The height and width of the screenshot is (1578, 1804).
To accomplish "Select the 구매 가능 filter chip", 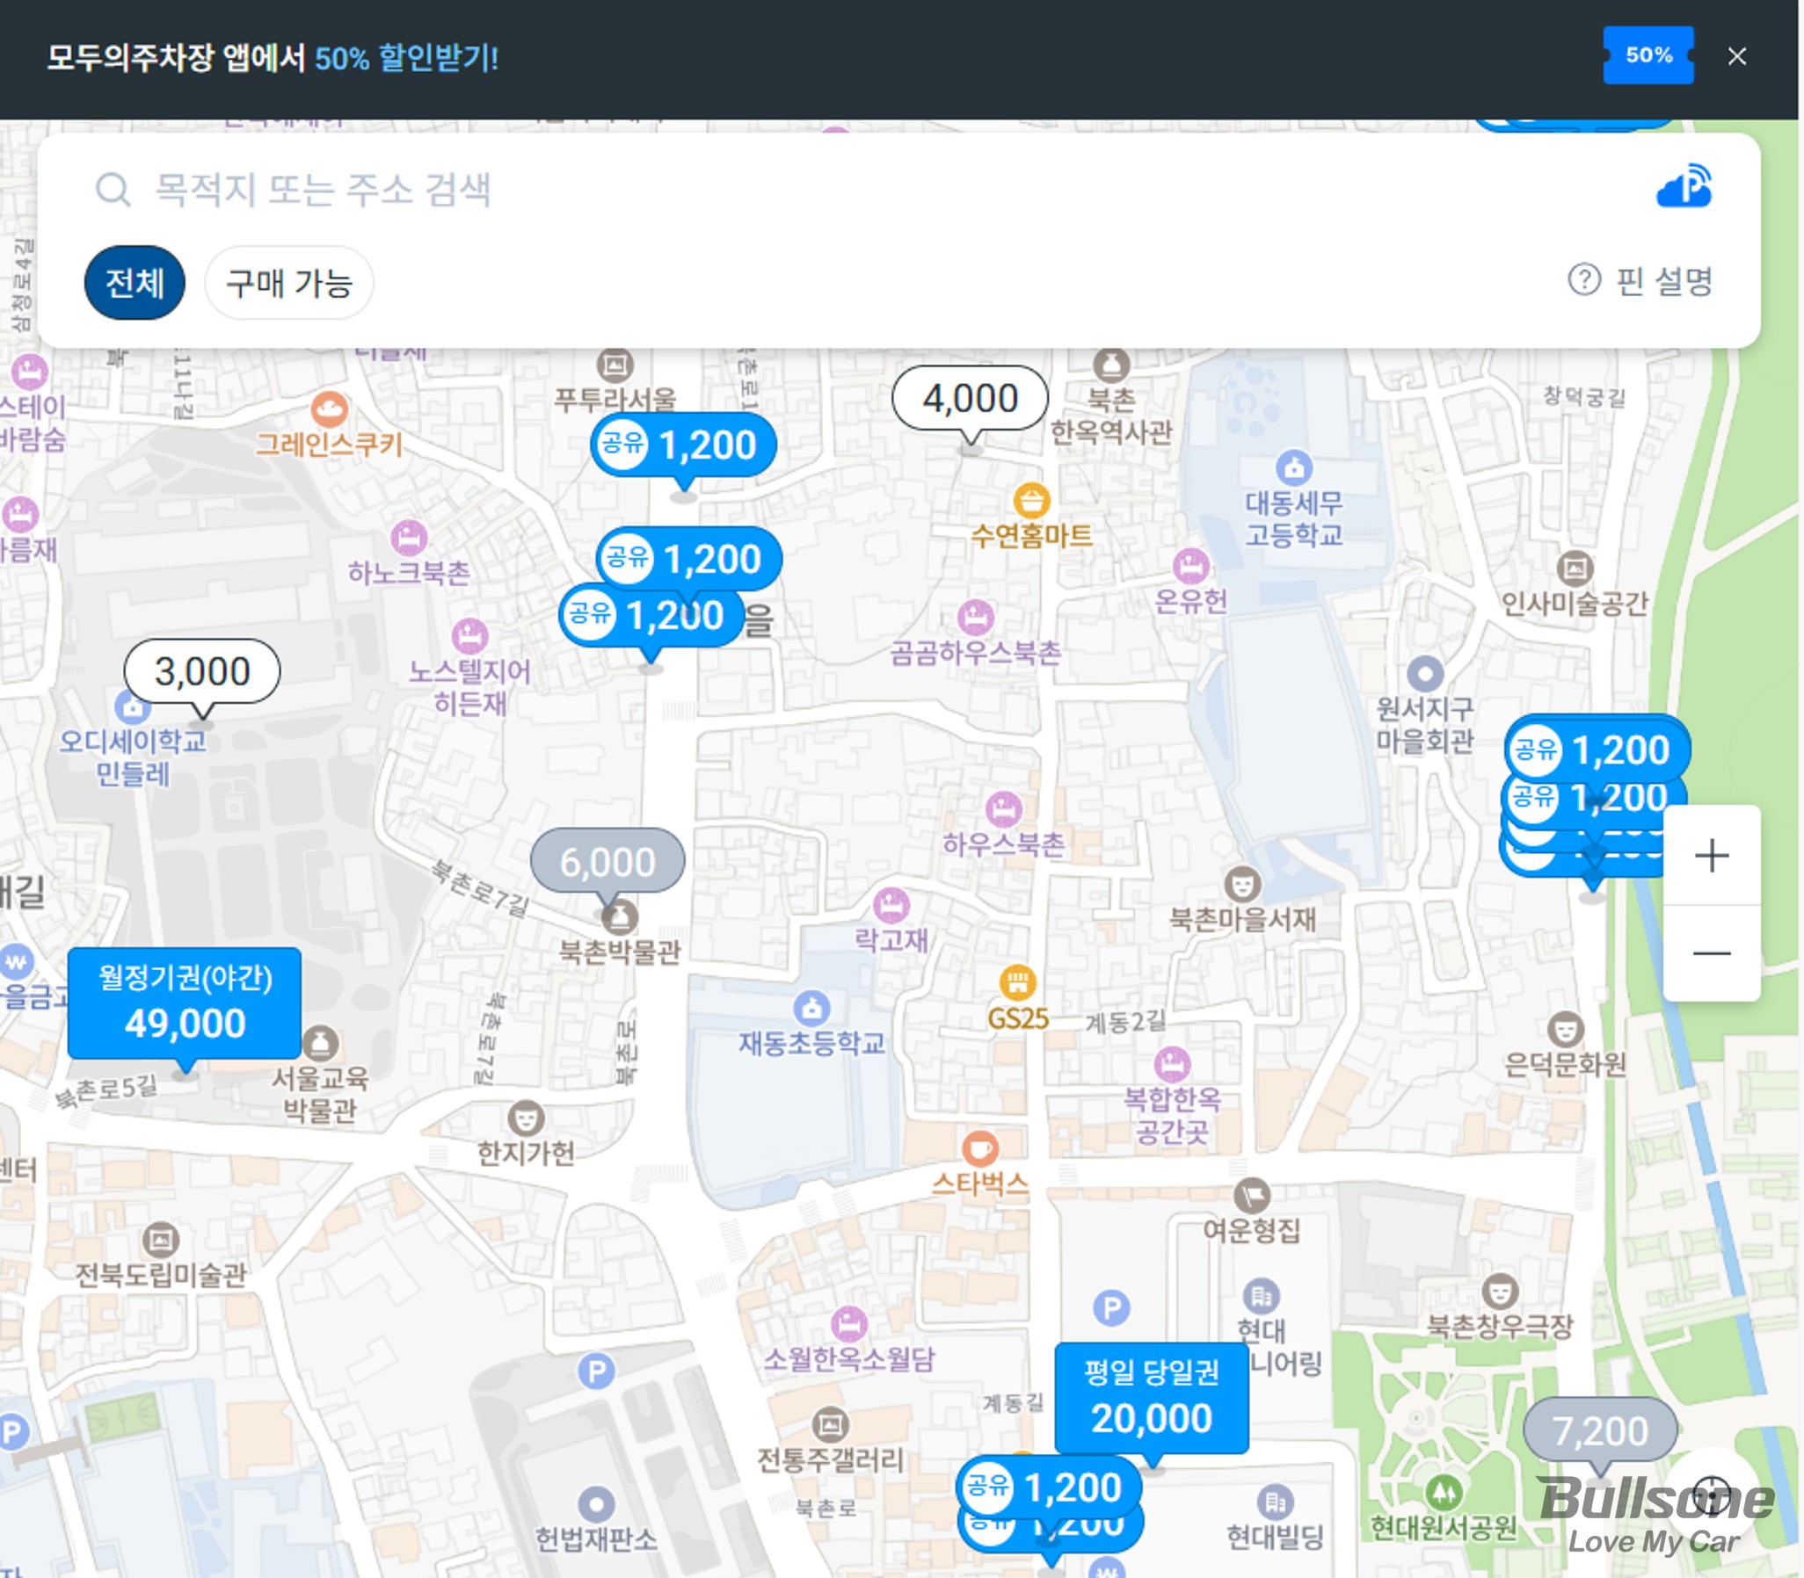I will (289, 283).
